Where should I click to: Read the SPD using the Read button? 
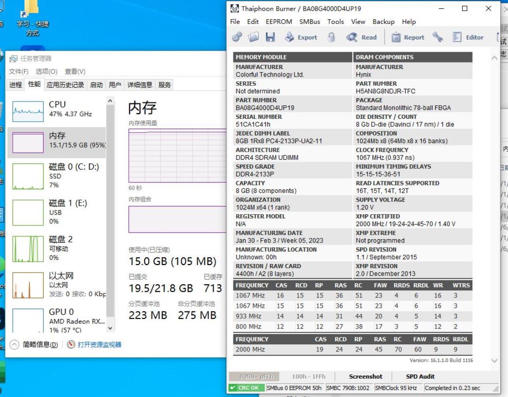[x=362, y=38]
